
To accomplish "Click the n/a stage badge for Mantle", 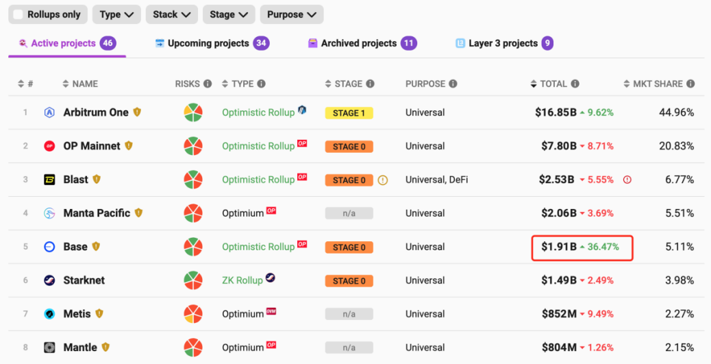I will [x=349, y=348].
